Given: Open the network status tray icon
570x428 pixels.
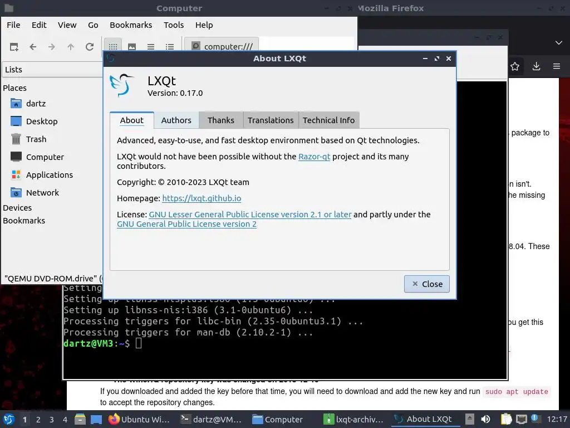Looking at the screenshot, I should point(521,419).
